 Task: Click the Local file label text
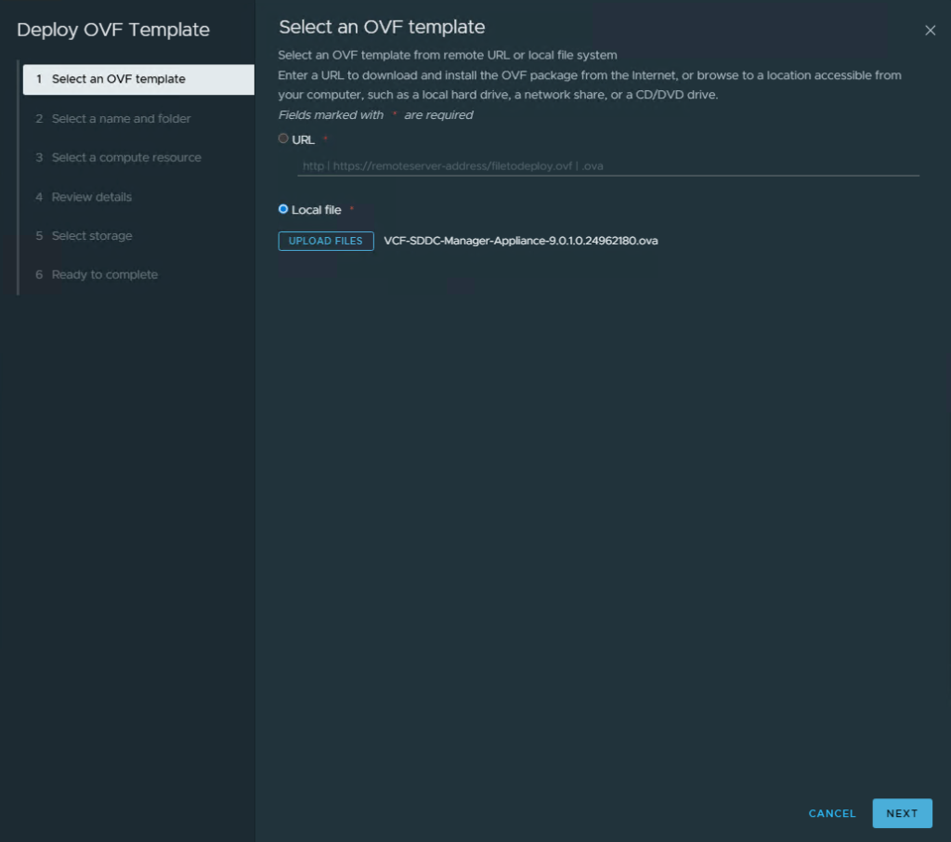coord(316,210)
